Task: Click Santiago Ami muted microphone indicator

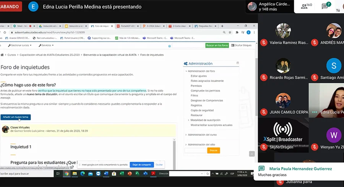Action: (315, 77)
